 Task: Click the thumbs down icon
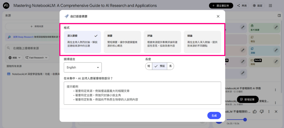262,112
